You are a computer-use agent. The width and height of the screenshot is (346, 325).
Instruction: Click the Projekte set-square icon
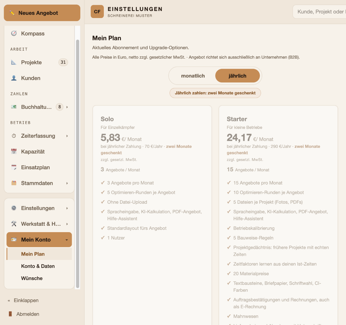14,62
